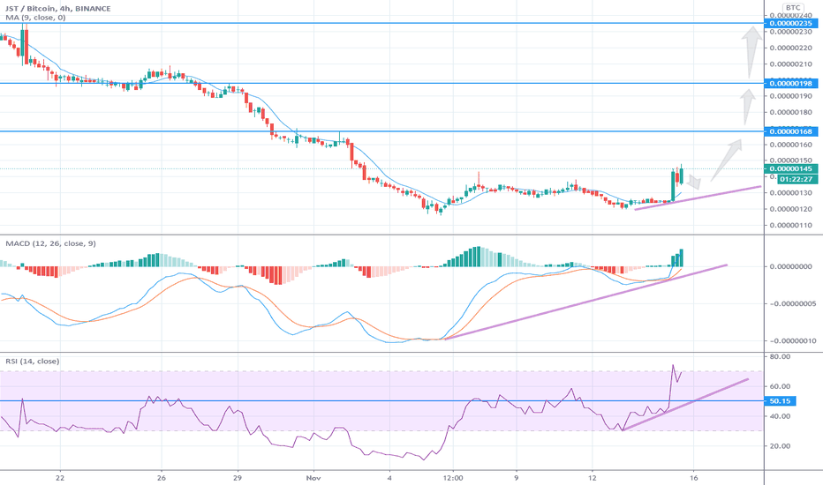Click the 0.00000220 price axis value

coord(791,48)
